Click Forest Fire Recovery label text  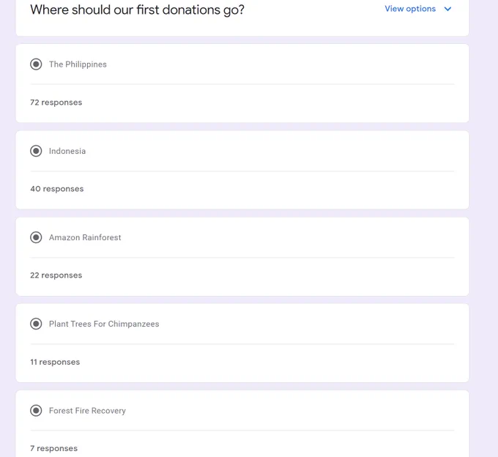point(87,411)
